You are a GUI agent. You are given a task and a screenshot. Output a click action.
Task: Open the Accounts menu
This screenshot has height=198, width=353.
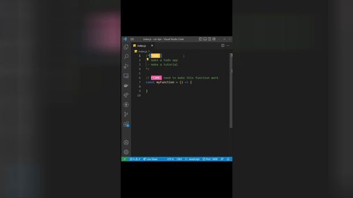tap(126, 142)
